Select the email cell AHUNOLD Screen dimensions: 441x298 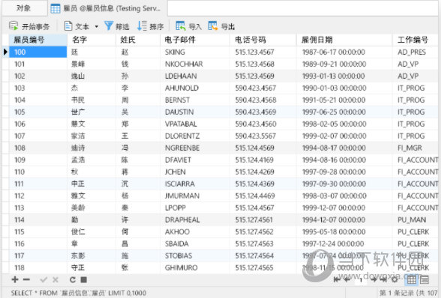click(x=195, y=88)
